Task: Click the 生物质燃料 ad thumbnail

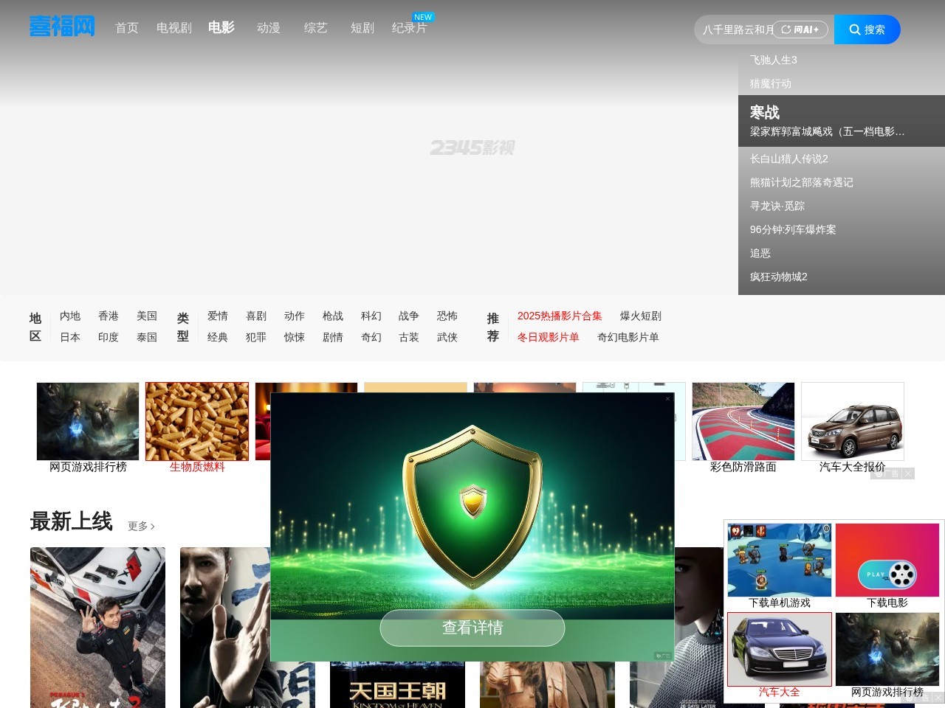Action: point(197,421)
